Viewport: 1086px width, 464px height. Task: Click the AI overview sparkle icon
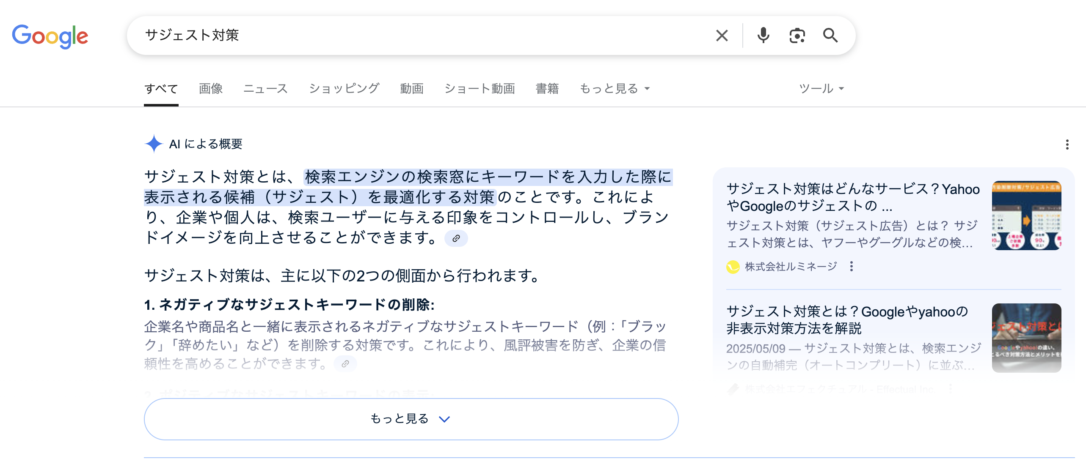[x=154, y=144]
